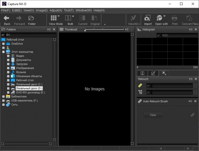Open the Folder toolbar icon

click(32, 18)
